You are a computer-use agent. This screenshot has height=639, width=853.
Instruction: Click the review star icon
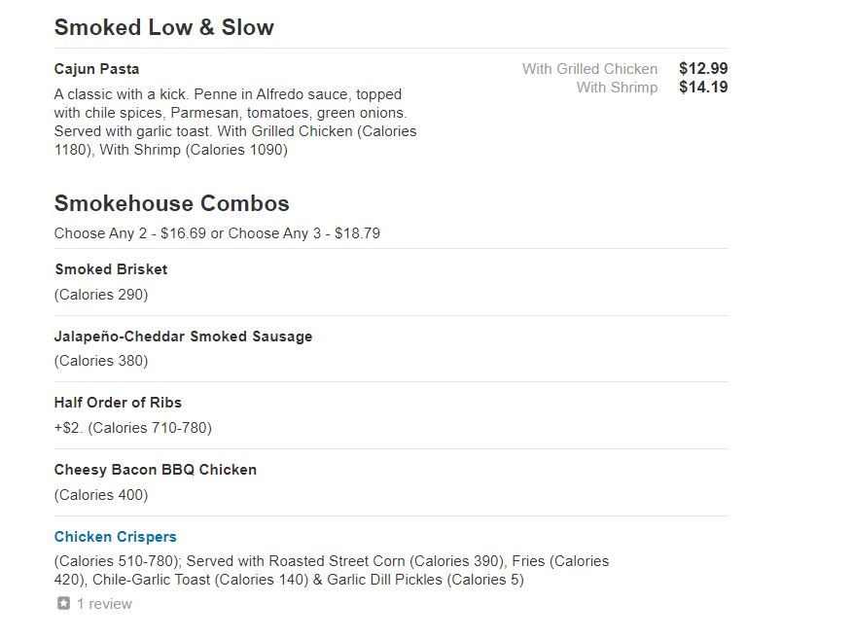(63, 603)
